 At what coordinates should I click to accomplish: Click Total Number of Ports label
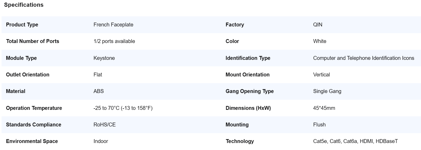pos(33,41)
